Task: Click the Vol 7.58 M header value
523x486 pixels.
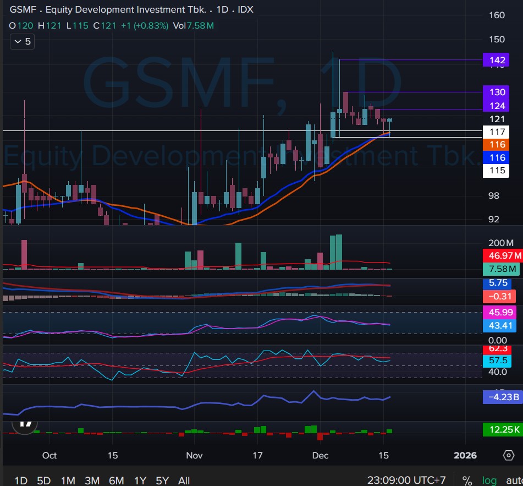Action: coord(194,26)
